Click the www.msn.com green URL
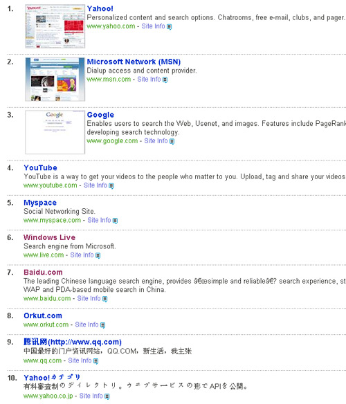 [109, 80]
